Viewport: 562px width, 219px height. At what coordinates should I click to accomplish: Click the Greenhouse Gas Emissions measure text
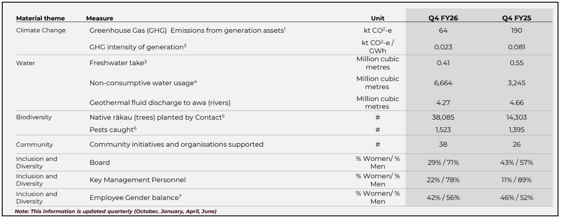click(187, 31)
